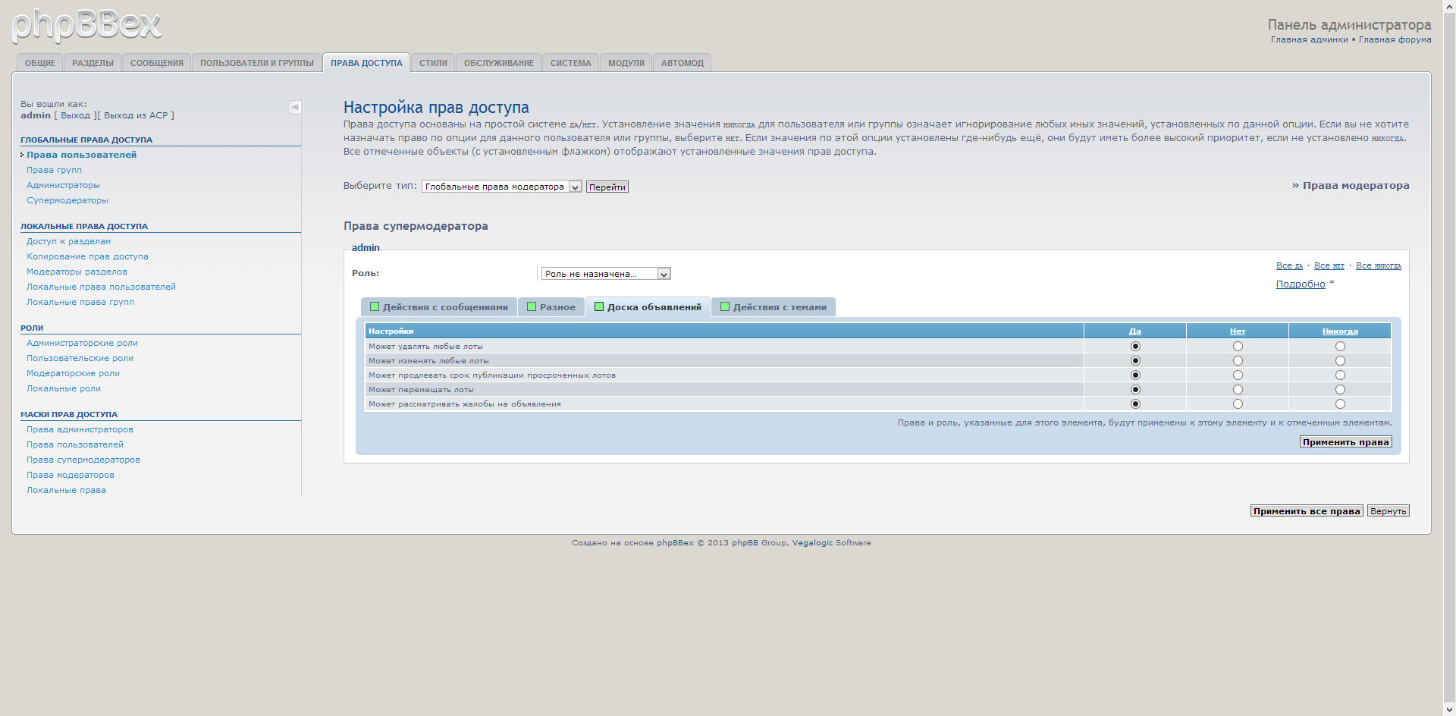
Task: Set 'Может изменять любые лоты' to Никогда
Action: (1340, 361)
